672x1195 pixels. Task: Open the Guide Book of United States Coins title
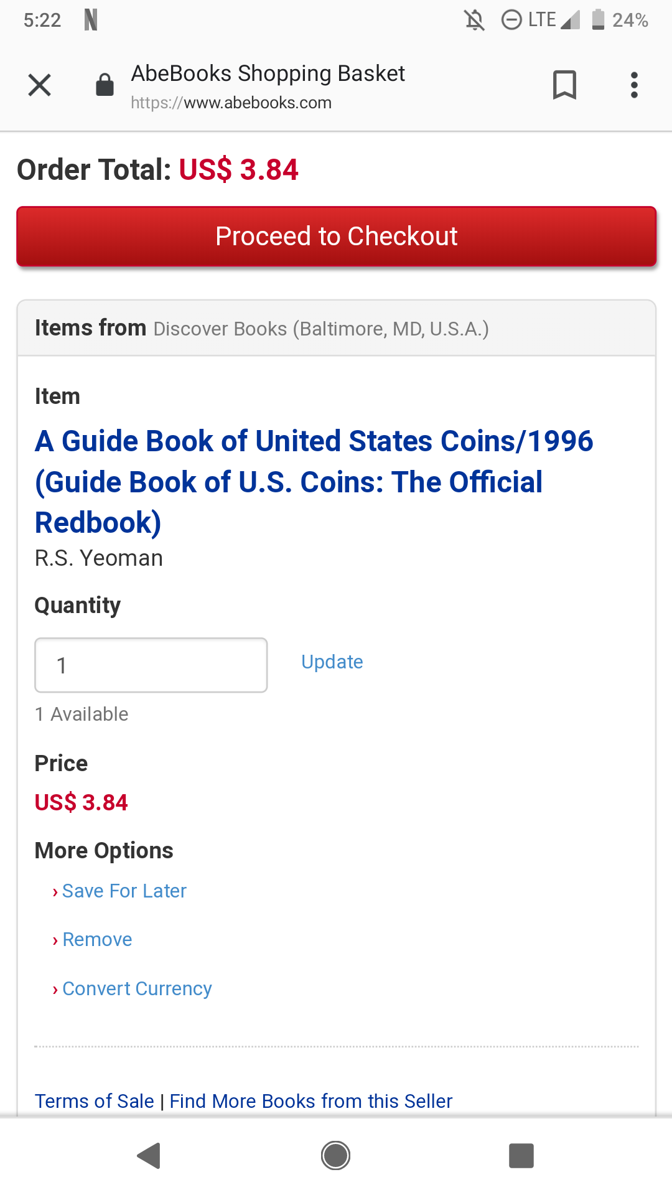click(314, 482)
